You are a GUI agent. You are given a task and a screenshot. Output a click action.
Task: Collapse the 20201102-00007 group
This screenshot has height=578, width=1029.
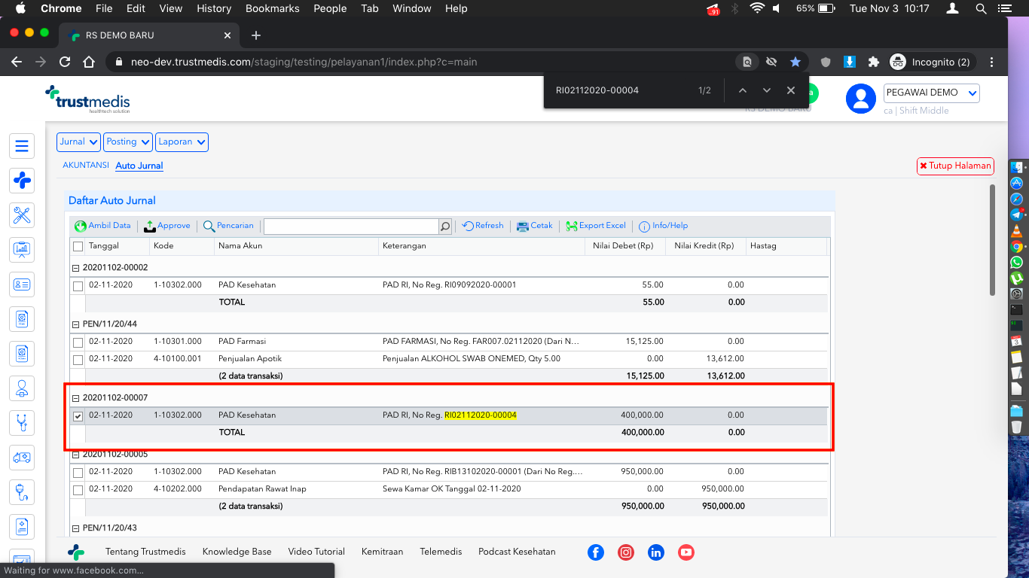(x=75, y=398)
